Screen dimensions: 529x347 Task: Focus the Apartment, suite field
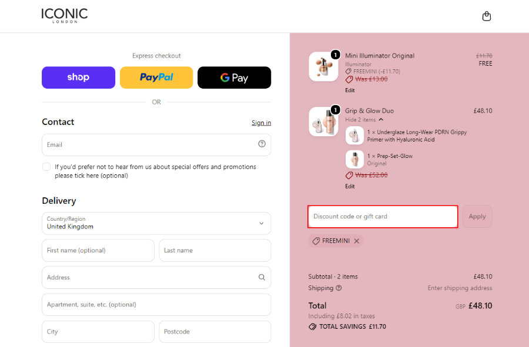click(x=156, y=305)
